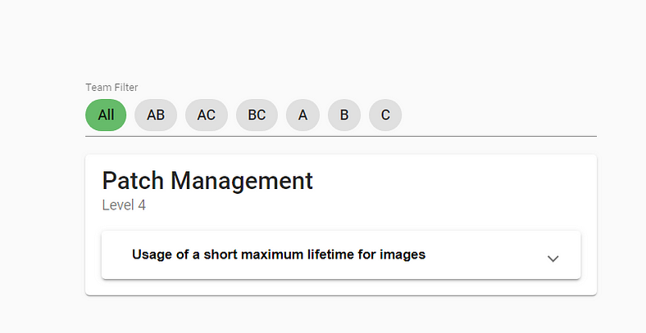The height and width of the screenshot is (333, 646).
Task: Filter activities by team B
Action: tap(344, 115)
